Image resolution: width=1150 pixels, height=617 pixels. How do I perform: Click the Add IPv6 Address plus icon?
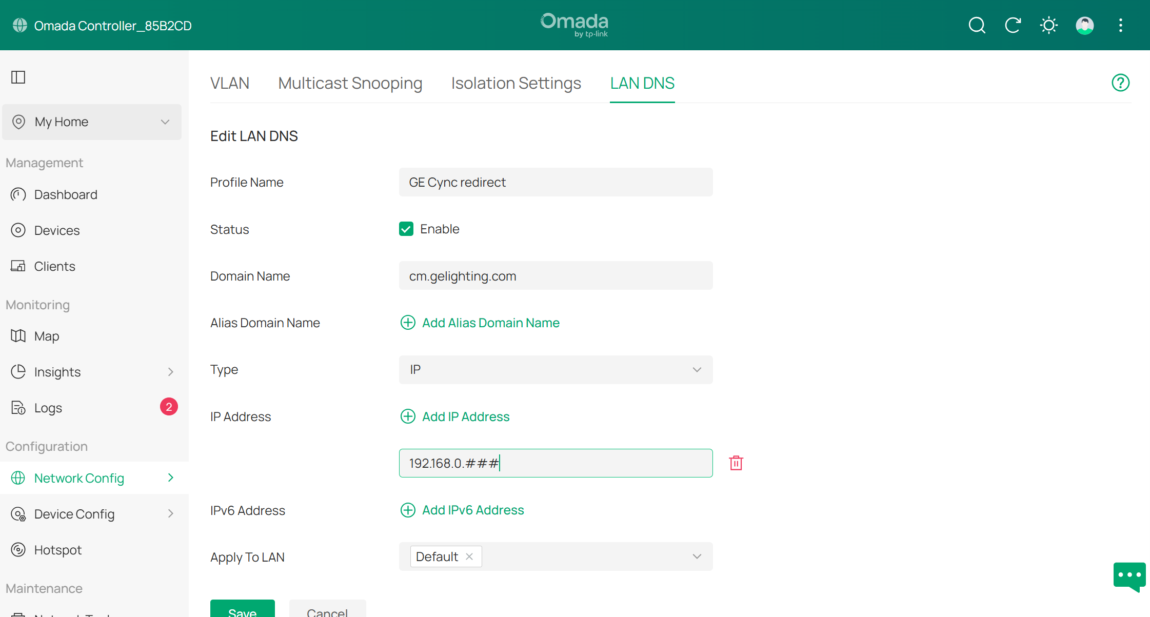[x=408, y=510]
